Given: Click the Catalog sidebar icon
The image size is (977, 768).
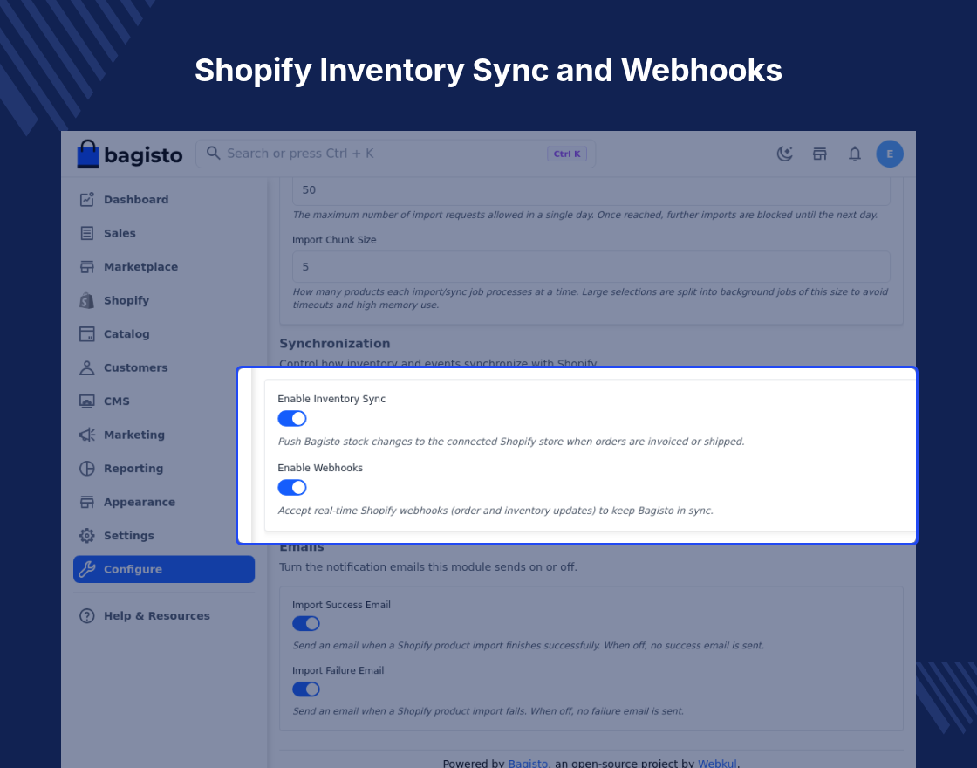Looking at the screenshot, I should pyautogui.click(x=86, y=334).
